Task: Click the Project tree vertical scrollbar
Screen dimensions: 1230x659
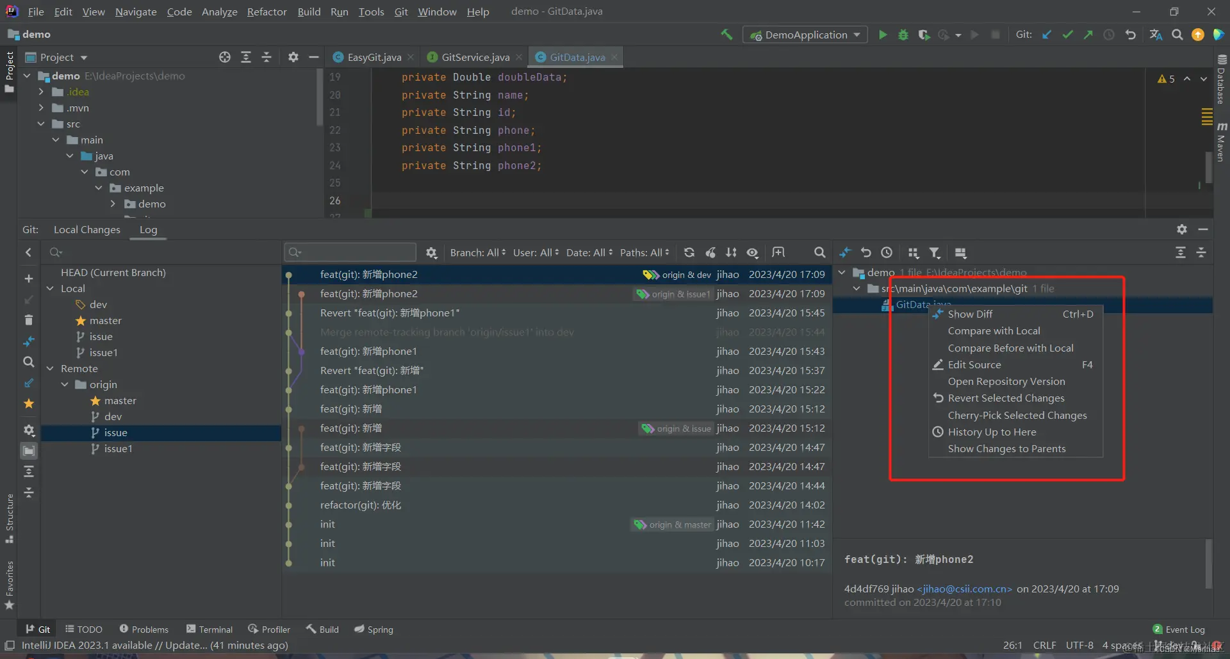Action: click(x=320, y=97)
